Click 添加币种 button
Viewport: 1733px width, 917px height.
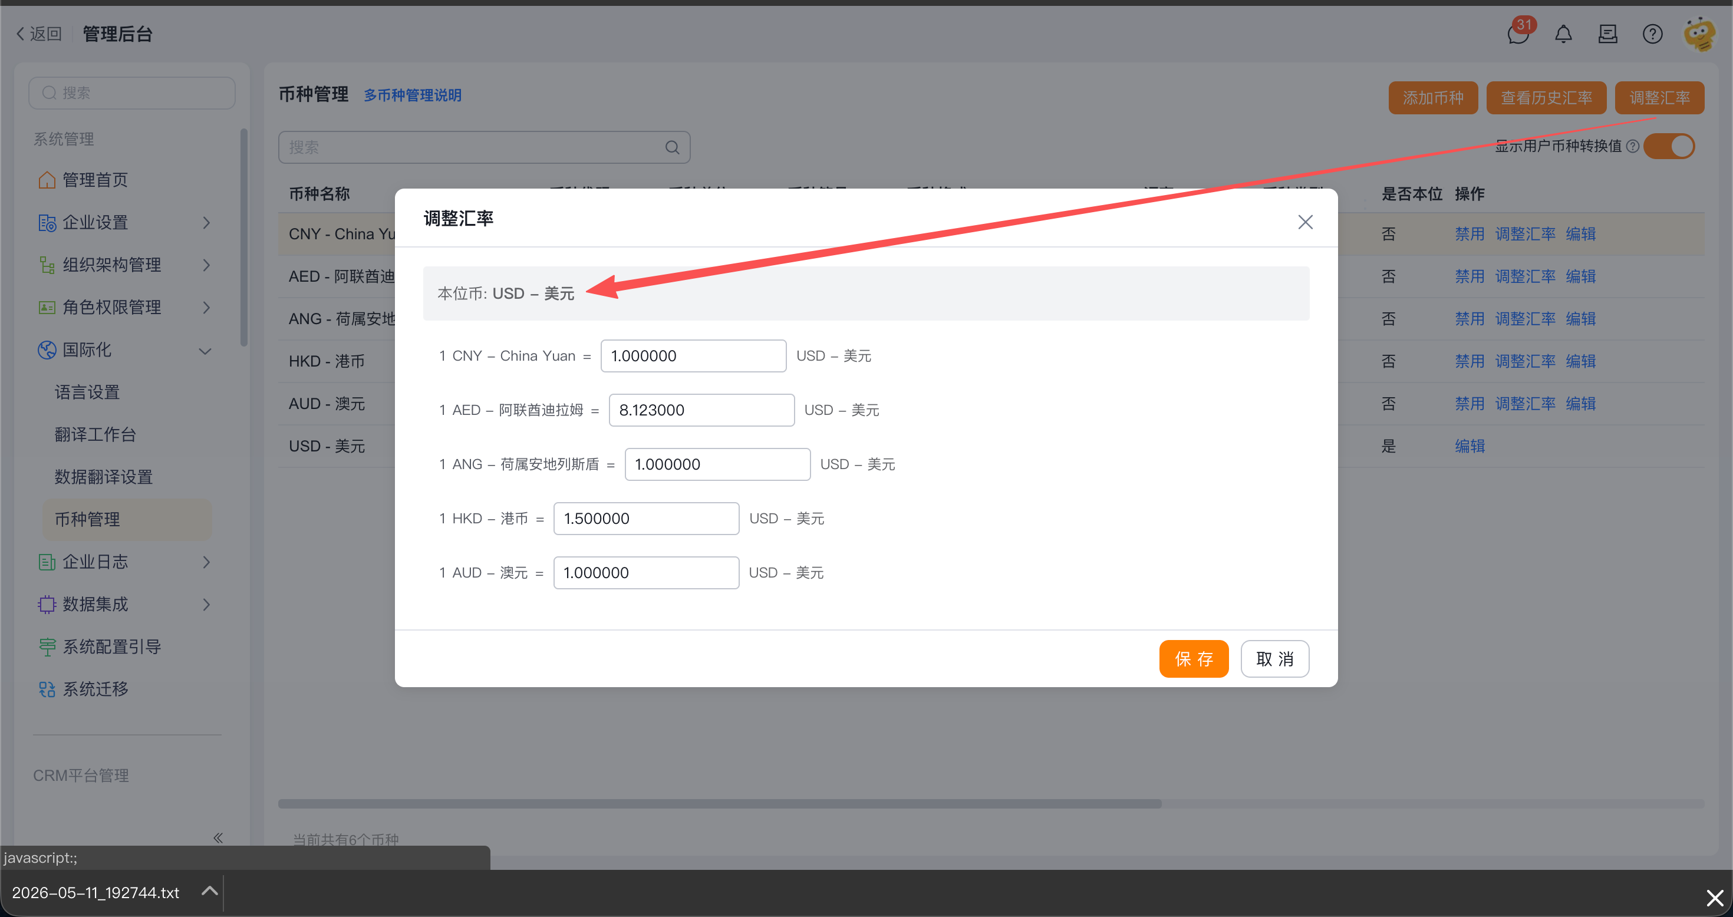pyautogui.click(x=1432, y=98)
